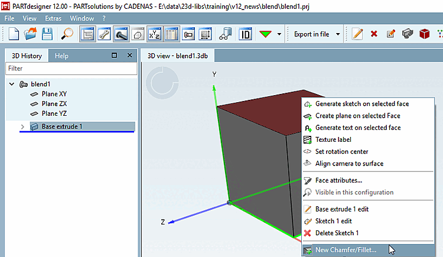The image size is (443, 257).
Task: Click the red cube toolbar icon
Action: pos(424,34)
